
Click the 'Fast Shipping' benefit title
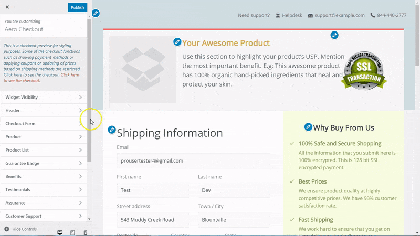pyautogui.click(x=316, y=220)
